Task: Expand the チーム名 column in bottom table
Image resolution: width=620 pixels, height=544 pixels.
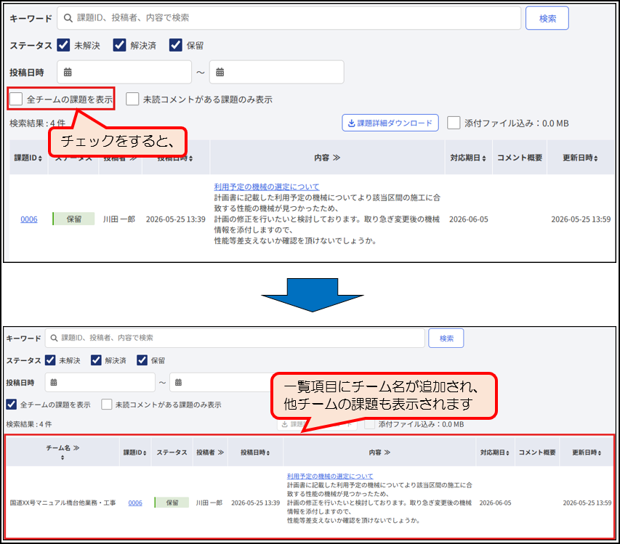Action: pos(76,447)
